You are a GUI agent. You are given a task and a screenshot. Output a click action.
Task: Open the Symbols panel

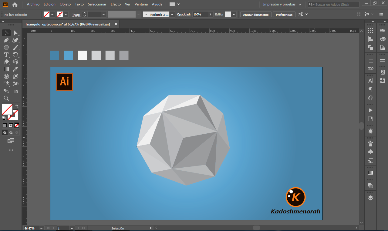click(370, 152)
